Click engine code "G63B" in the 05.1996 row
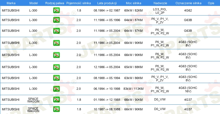Image resolution: width=220 pixels, height=114 pixels. click(188, 20)
